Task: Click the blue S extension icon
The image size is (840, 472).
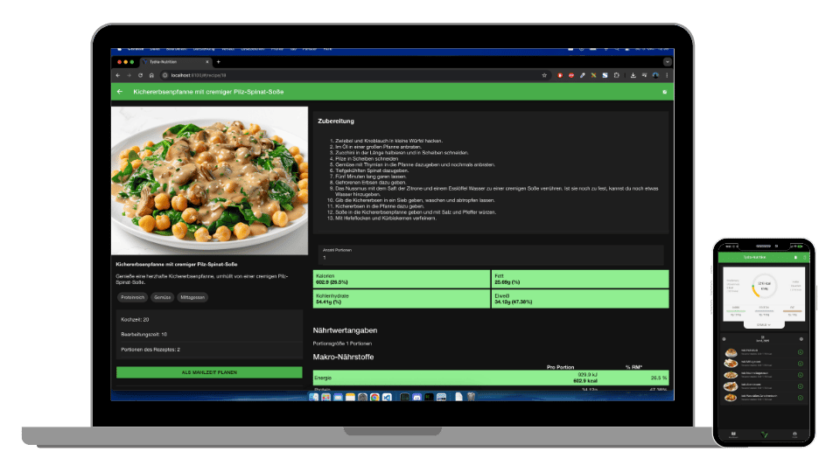Action: point(605,75)
